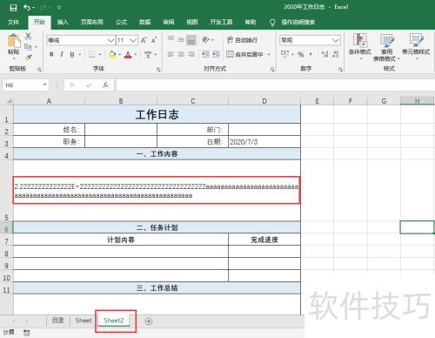This screenshot has height=338, width=435.
Task: Select column H header
Action: click(417, 101)
